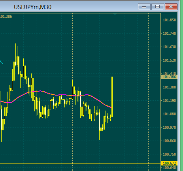Screen dimensions: 183x171
Task: Select the cyan trend line segment at left
Action: point(1,62)
